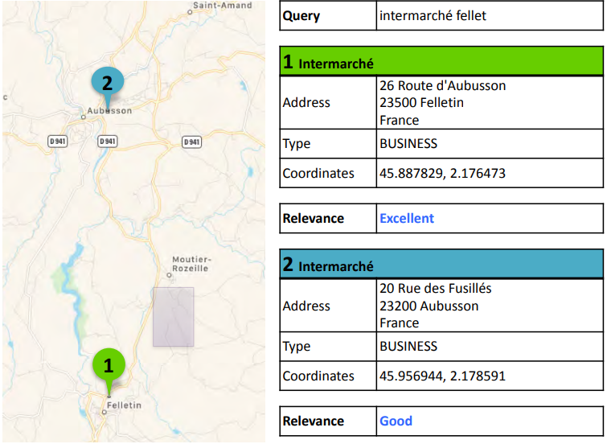
Task: Click the query text 'intermarché fellet'
Action: (x=433, y=16)
